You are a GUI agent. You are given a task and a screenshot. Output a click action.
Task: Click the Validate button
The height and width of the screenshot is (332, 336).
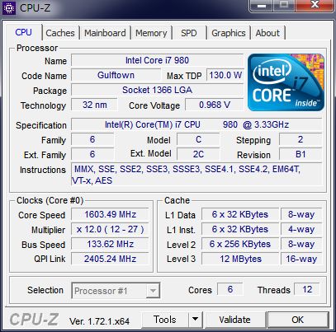click(234, 320)
